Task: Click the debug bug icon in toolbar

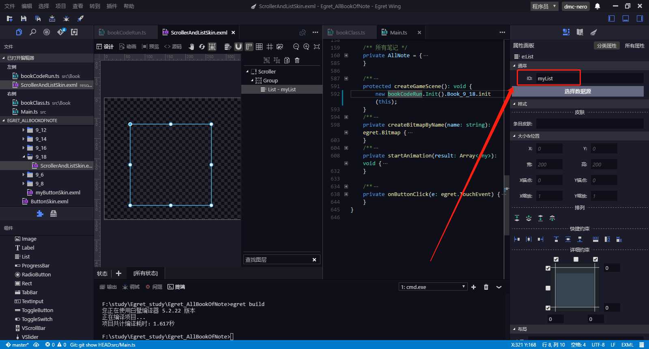Action: coord(66,19)
